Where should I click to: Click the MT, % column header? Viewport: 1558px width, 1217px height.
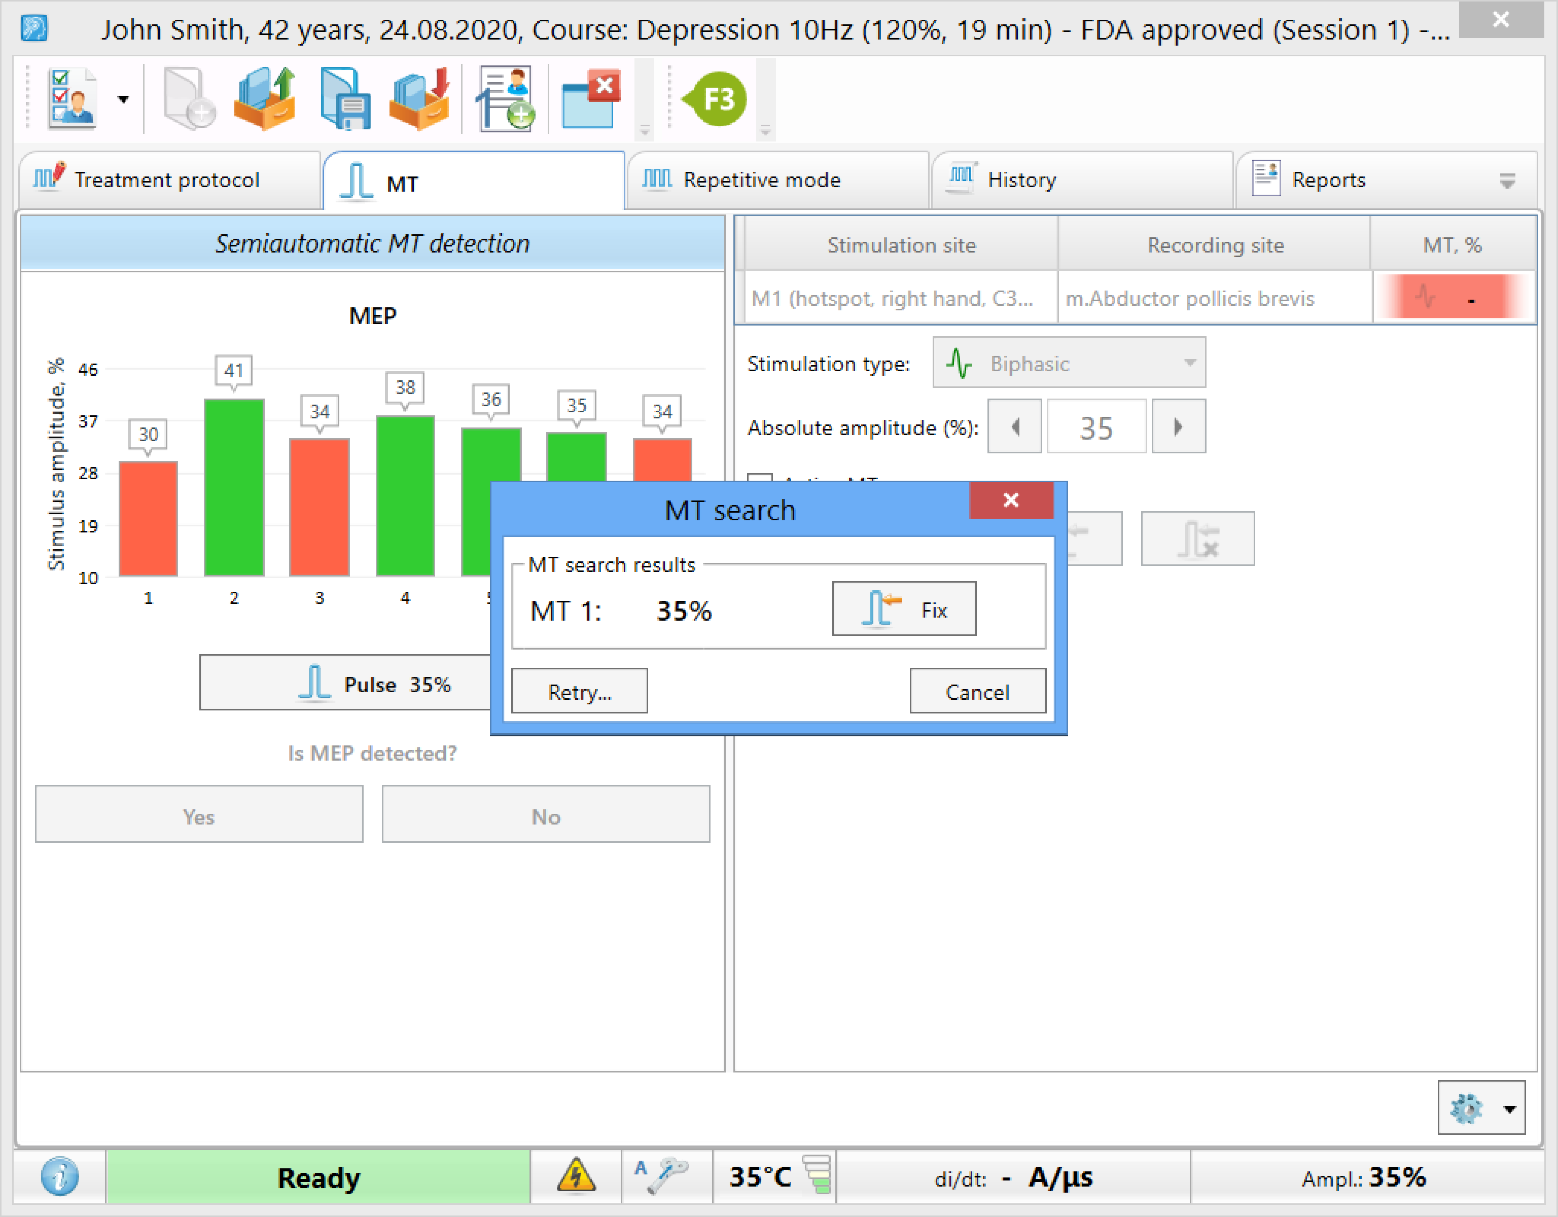[x=1453, y=245]
